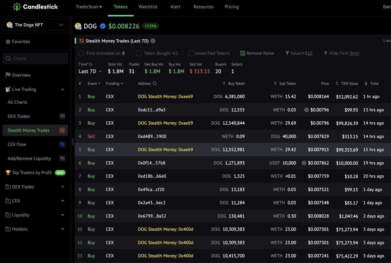The height and width of the screenshot is (263, 391).
Task: Open the Tokens tab
Action: pyautogui.click(x=121, y=7)
